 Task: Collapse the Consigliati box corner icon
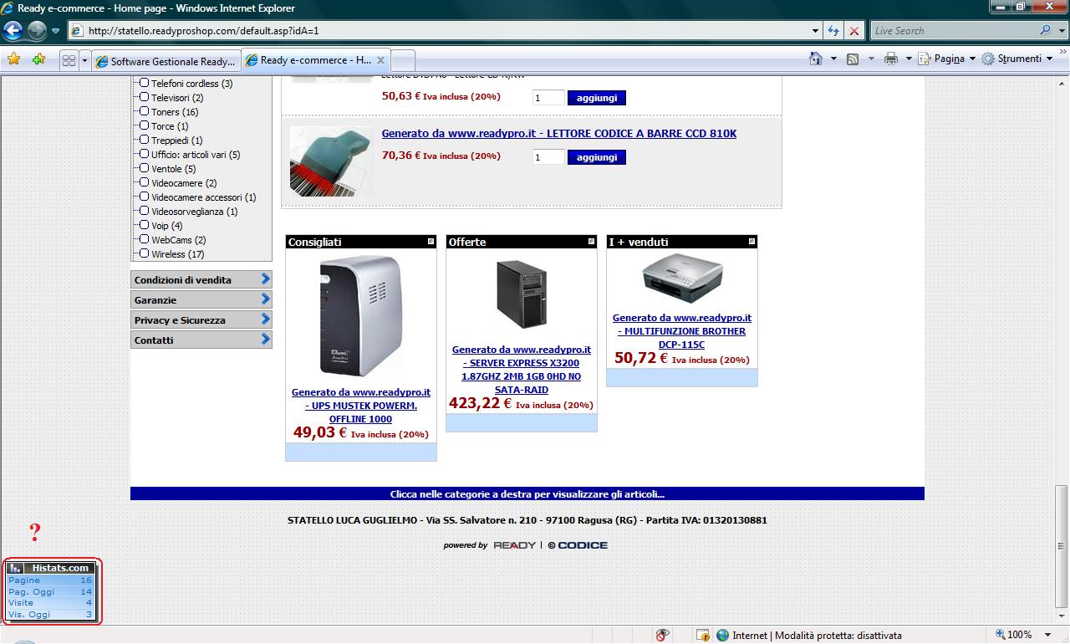click(x=431, y=241)
